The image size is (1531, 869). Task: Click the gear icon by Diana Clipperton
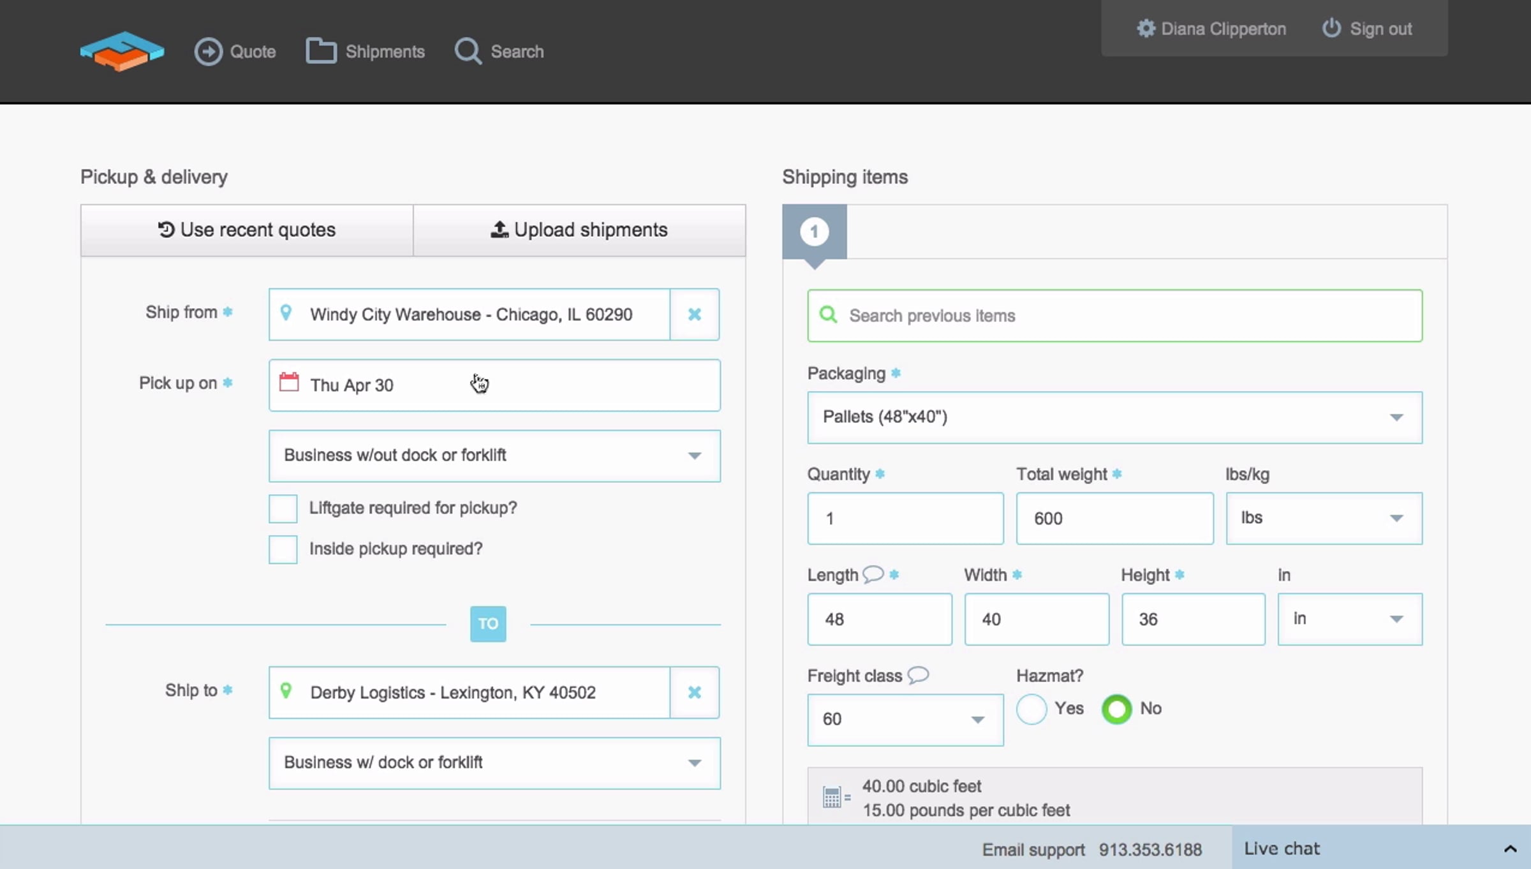[x=1146, y=29]
